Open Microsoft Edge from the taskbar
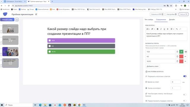This screenshot has width=190, height=107. [x=40, y=105]
